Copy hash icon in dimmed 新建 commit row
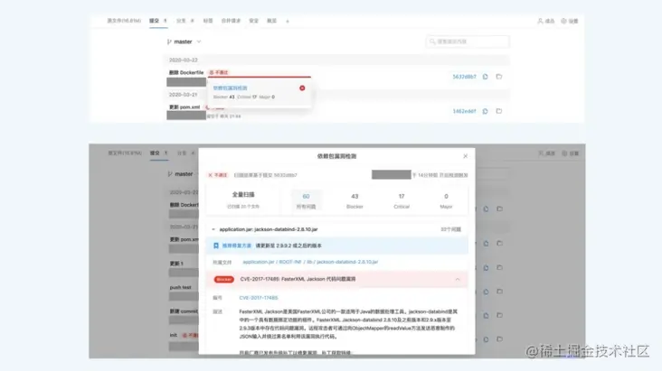Image resolution: width=662 pixels, height=371 pixels. (x=486, y=315)
